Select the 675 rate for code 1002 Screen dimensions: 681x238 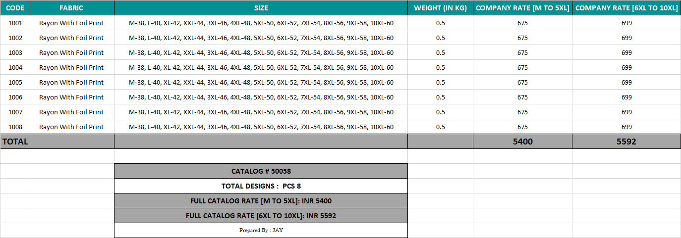[522, 38]
